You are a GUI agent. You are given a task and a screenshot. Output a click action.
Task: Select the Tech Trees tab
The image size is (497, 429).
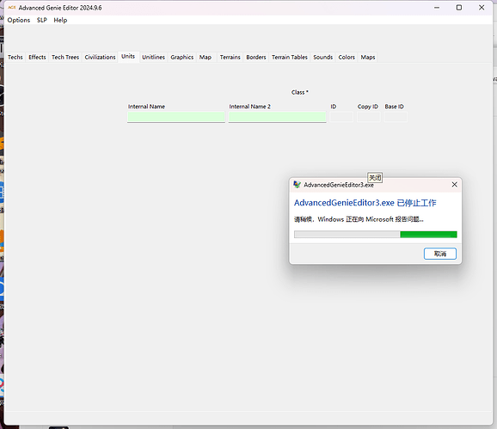tap(65, 58)
